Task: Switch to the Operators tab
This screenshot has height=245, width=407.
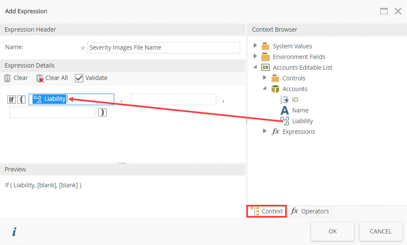Action: [x=310, y=211]
